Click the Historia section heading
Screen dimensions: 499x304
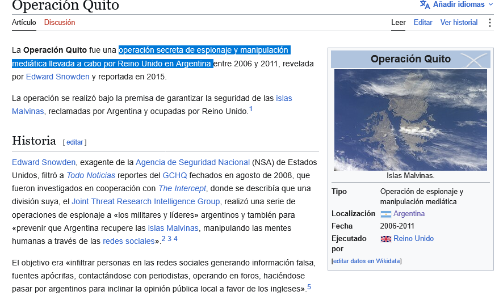pos(34,141)
